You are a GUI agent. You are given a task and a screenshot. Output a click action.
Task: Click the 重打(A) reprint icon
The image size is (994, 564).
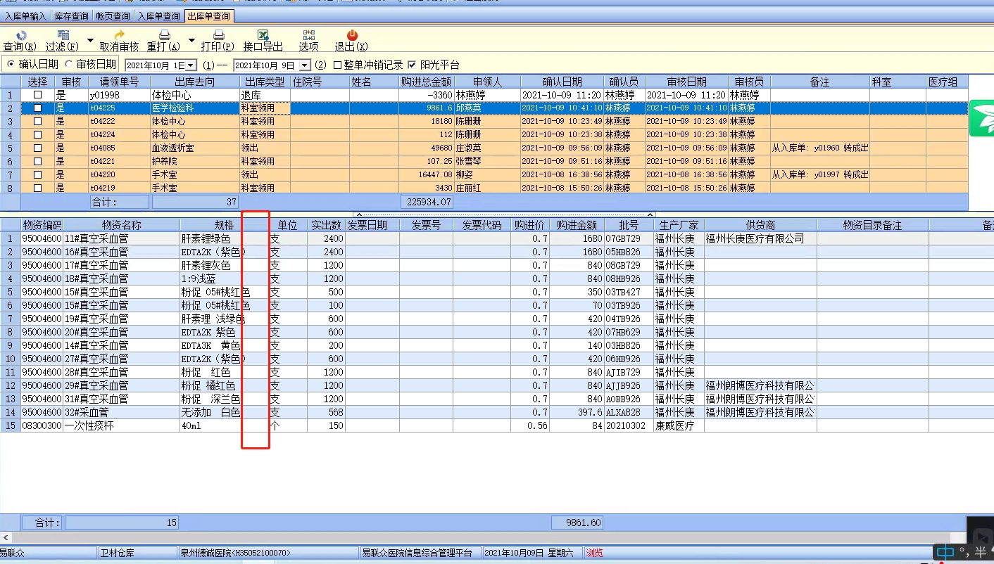coord(164,35)
